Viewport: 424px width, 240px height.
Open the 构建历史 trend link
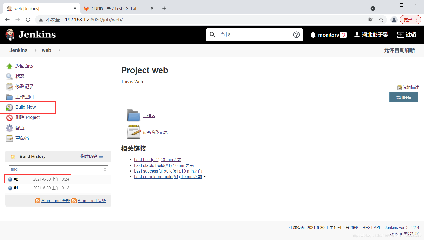89,157
